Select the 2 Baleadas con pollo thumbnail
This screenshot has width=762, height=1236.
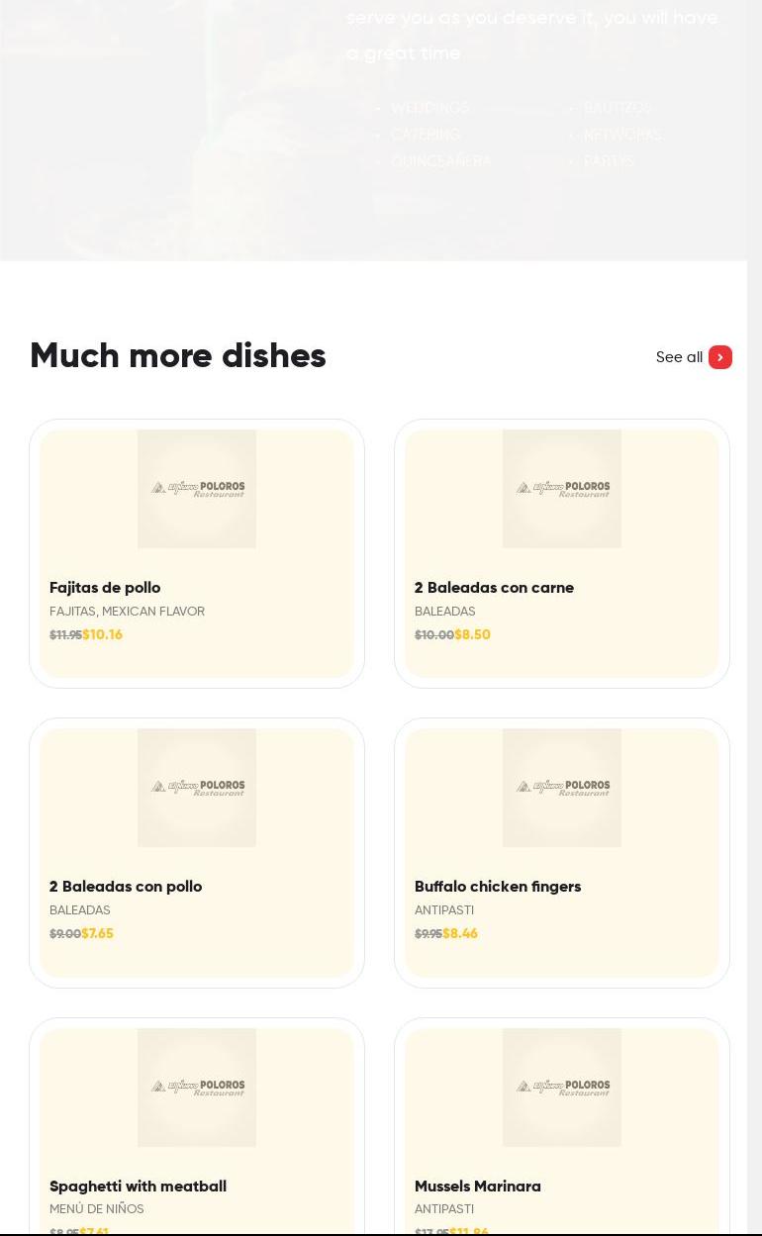tap(197, 788)
